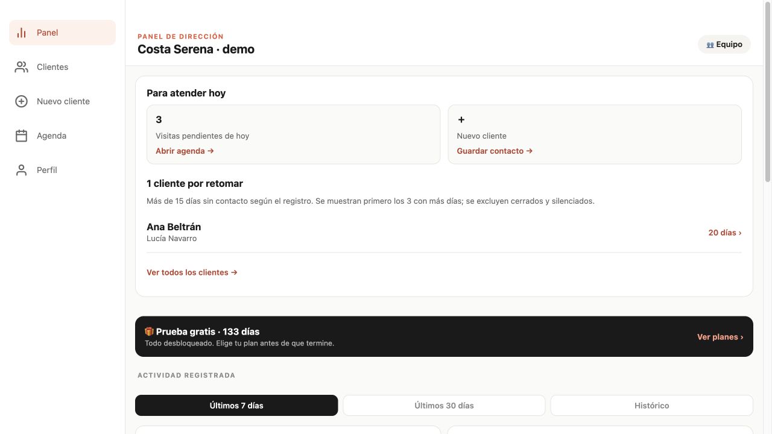This screenshot has width=772, height=434.
Task: Open the Panel sidebar item
Action: click(x=62, y=33)
